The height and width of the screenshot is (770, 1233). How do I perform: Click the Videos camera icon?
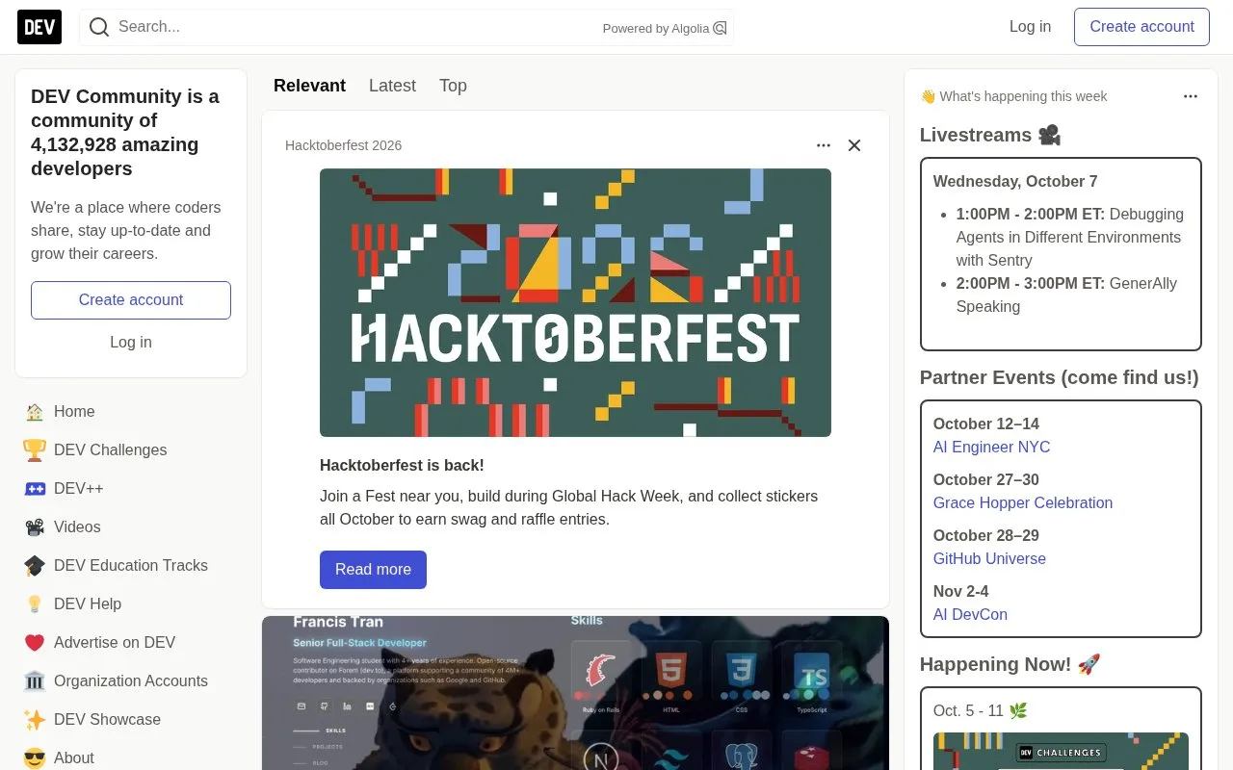tap(35, 527)
